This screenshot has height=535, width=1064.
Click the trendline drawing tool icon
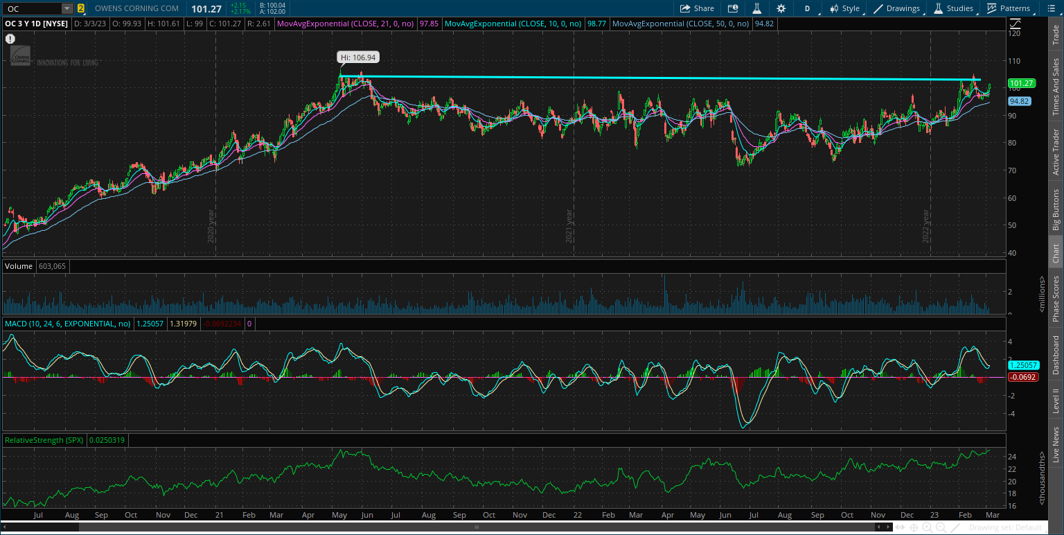[x=955, y=528]
